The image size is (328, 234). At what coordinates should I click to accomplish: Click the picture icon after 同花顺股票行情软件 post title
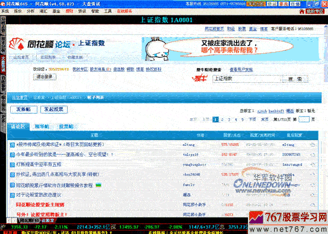point(98,185)
